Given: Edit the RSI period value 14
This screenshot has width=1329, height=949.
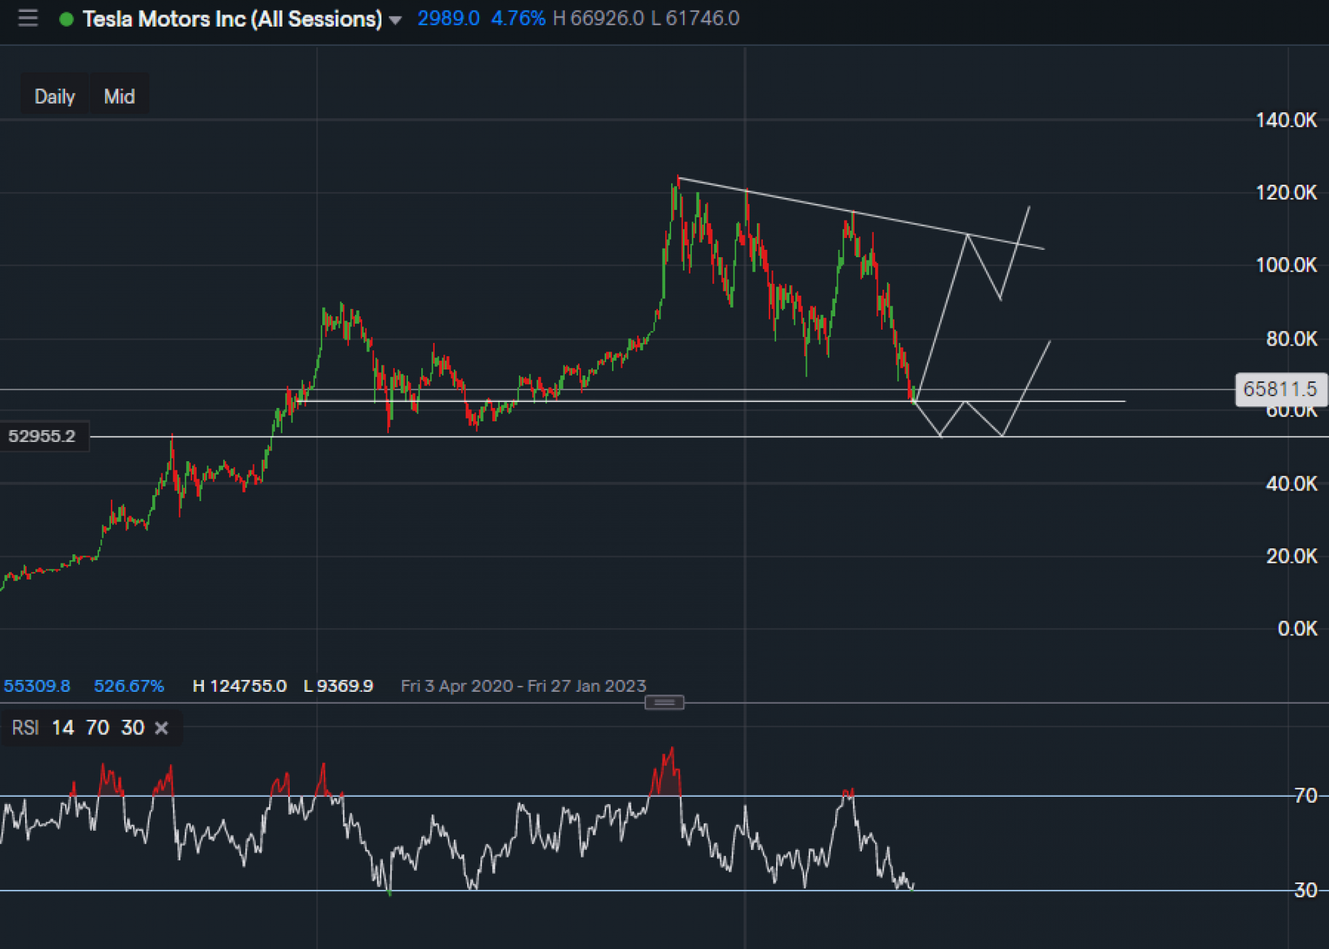Looking at the screenshot, I should [63, 728].
